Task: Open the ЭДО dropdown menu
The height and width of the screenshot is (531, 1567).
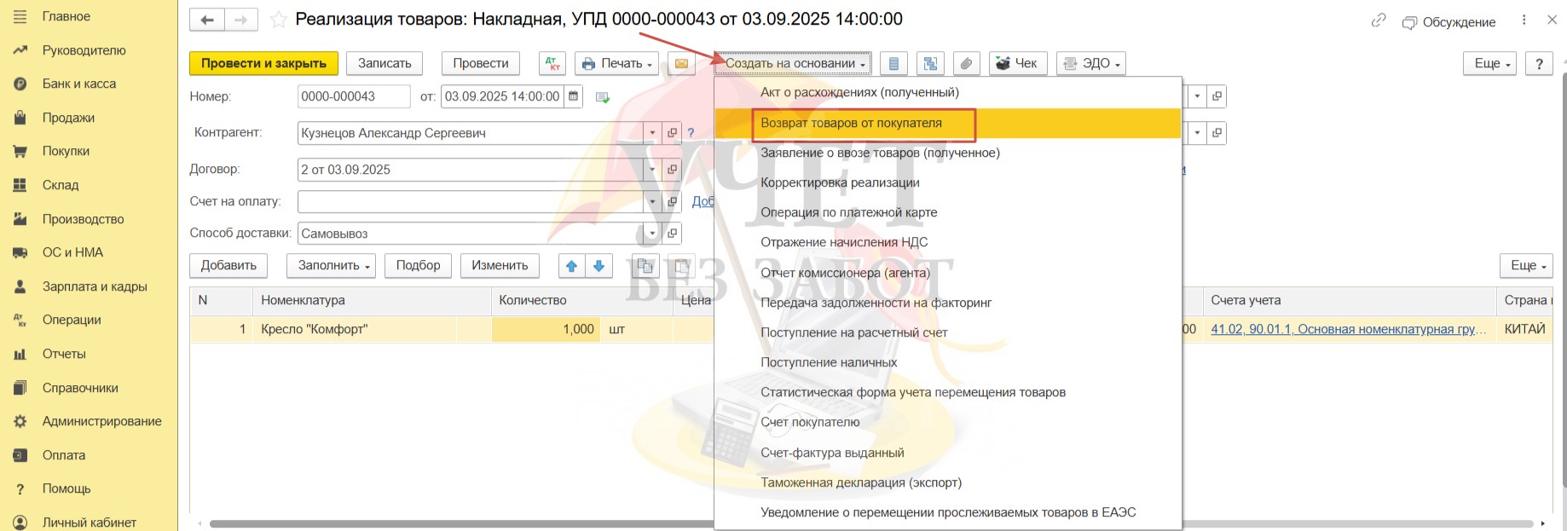Action: (x=1091, y=63)
